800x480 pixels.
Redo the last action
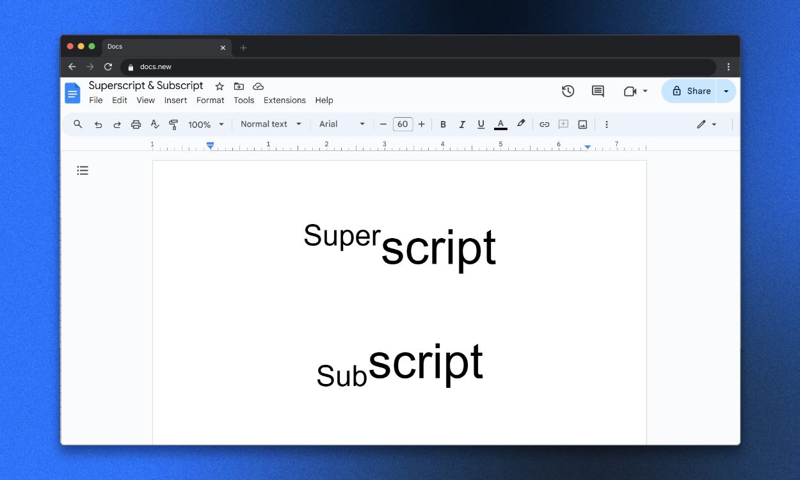117,125
